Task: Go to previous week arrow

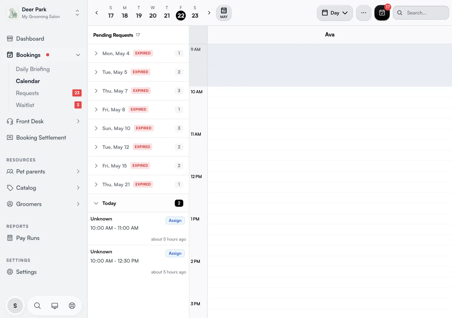Action: 97,13
